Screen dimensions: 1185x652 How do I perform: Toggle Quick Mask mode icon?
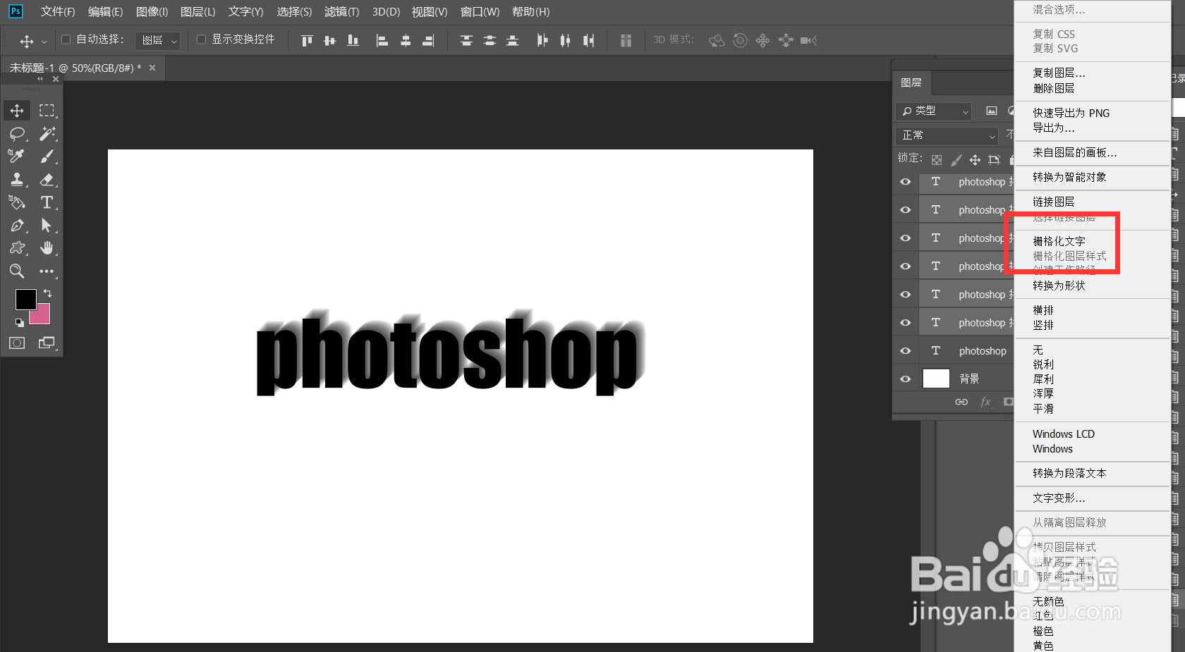[17, 343]
